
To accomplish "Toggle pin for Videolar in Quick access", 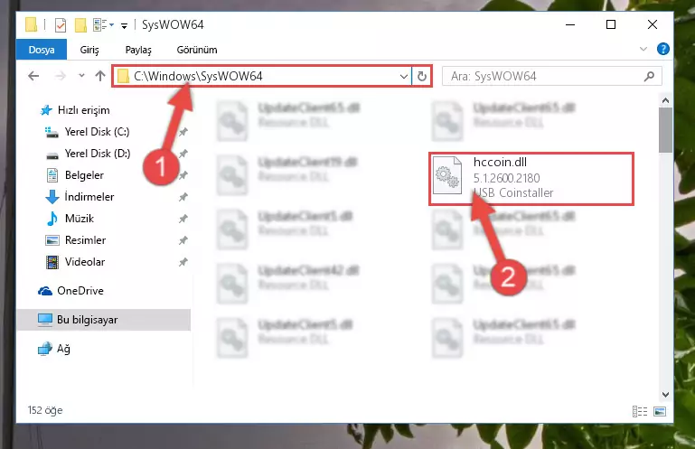I will (x=183, y=262).
